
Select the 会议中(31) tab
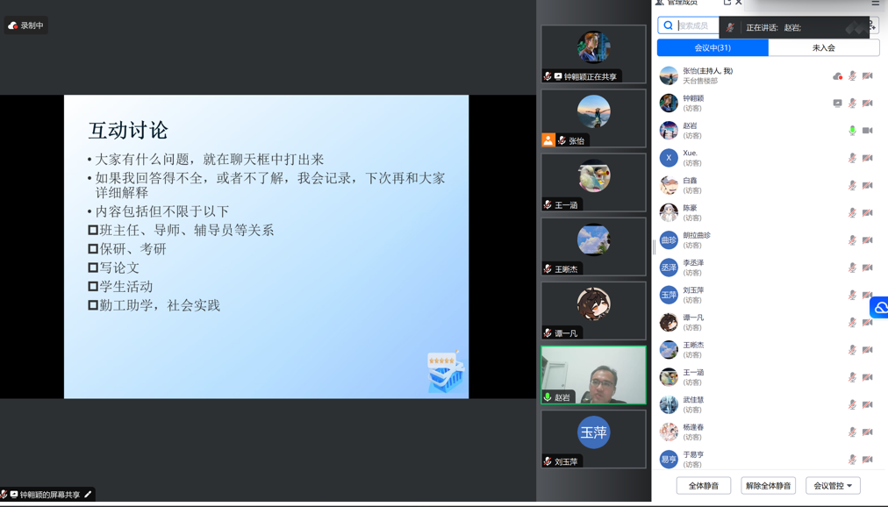[713, 48]
